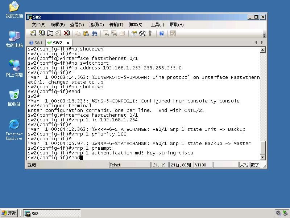Image resolution: width=290 pixels, height=218 pixels.
Task: Open the 工具(L) menu
Action: click(157, 25)
